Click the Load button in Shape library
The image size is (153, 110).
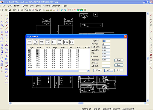[119, 60]
